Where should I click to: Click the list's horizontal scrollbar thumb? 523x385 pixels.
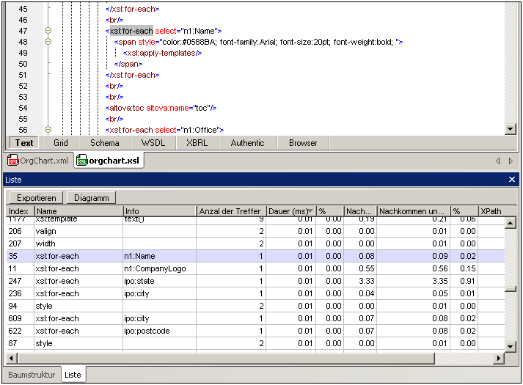tap(226, 359)
